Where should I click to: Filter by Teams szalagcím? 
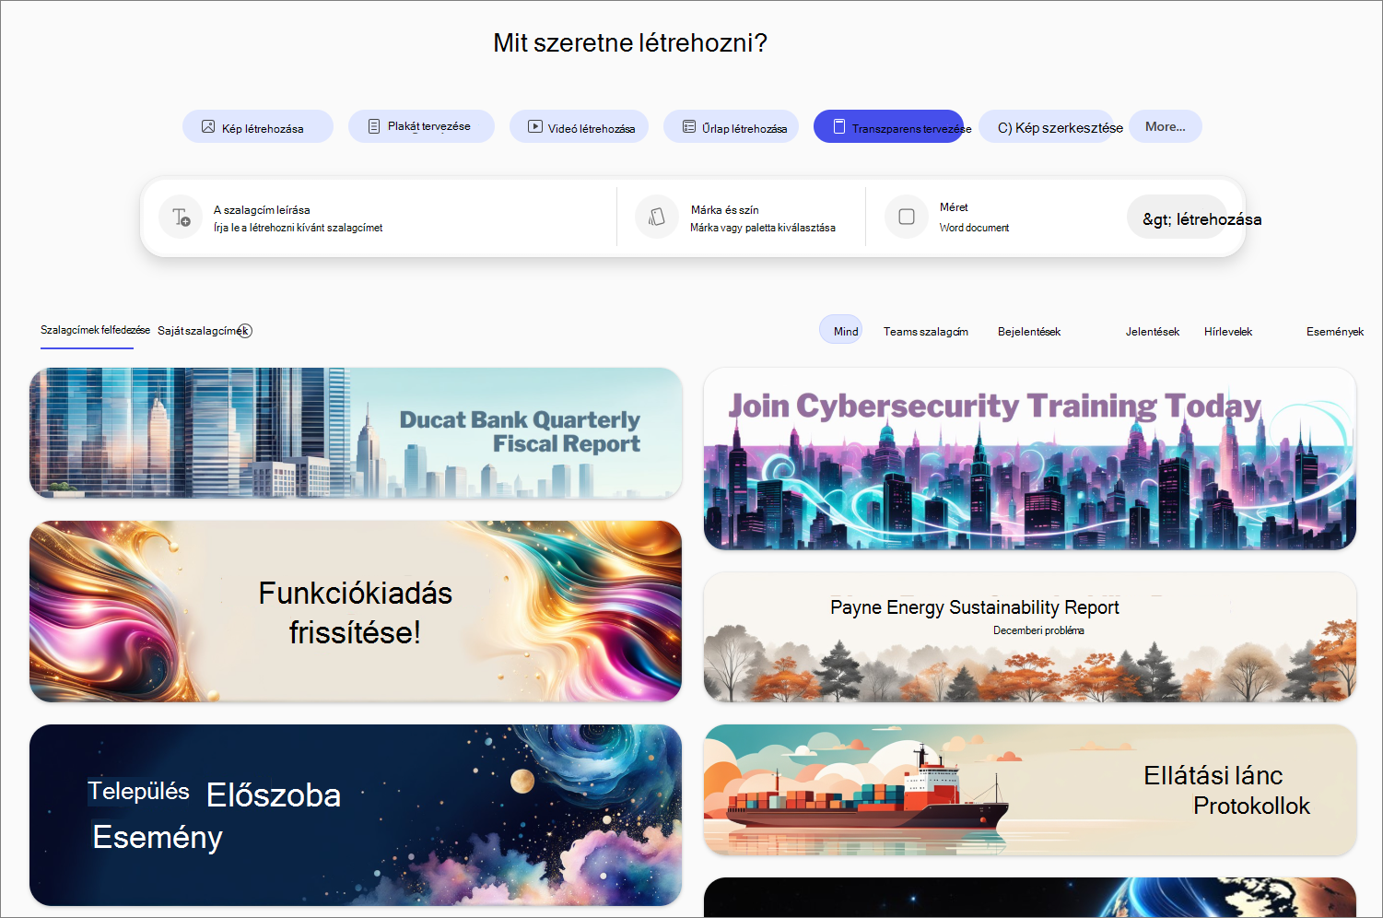pyautogui.click(x=925, y=332)
